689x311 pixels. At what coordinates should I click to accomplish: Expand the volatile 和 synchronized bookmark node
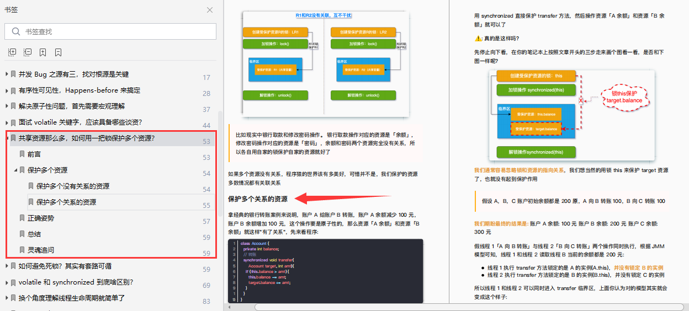pyautogui.click(x=7, y=282)
